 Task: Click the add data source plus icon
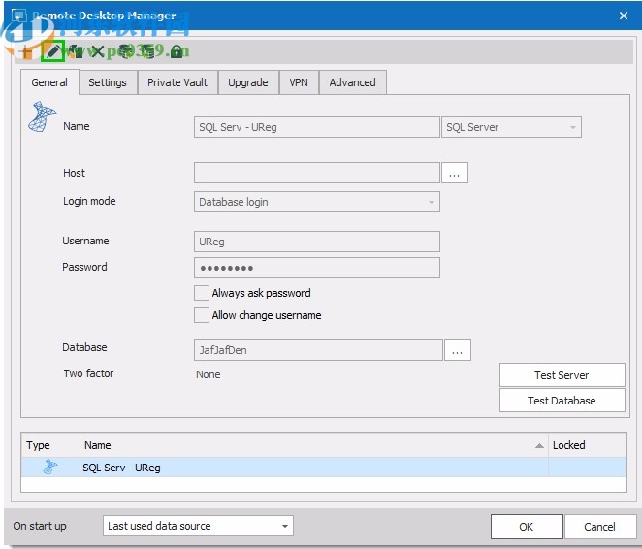pyautogui.click(x=26, y=52)
